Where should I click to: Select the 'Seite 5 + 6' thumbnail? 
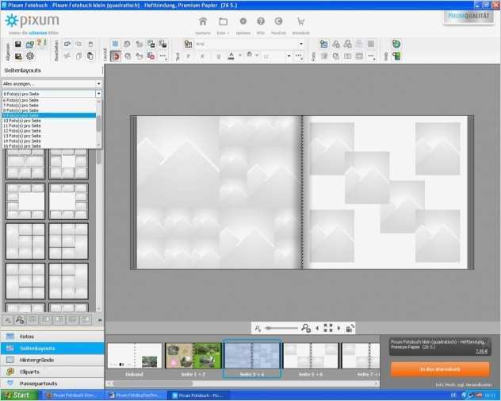(311, 356)
